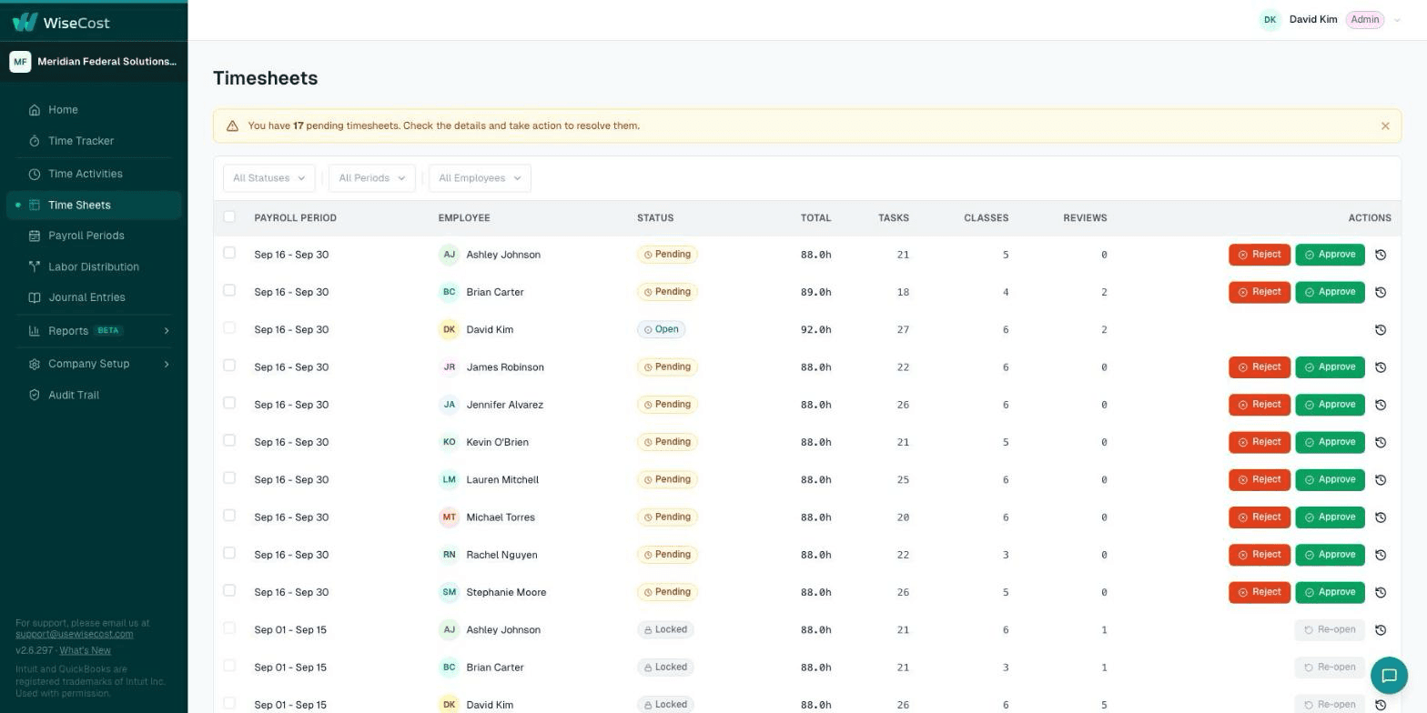Show history for Kevin O'Brien timesheet

(1381, 442)
